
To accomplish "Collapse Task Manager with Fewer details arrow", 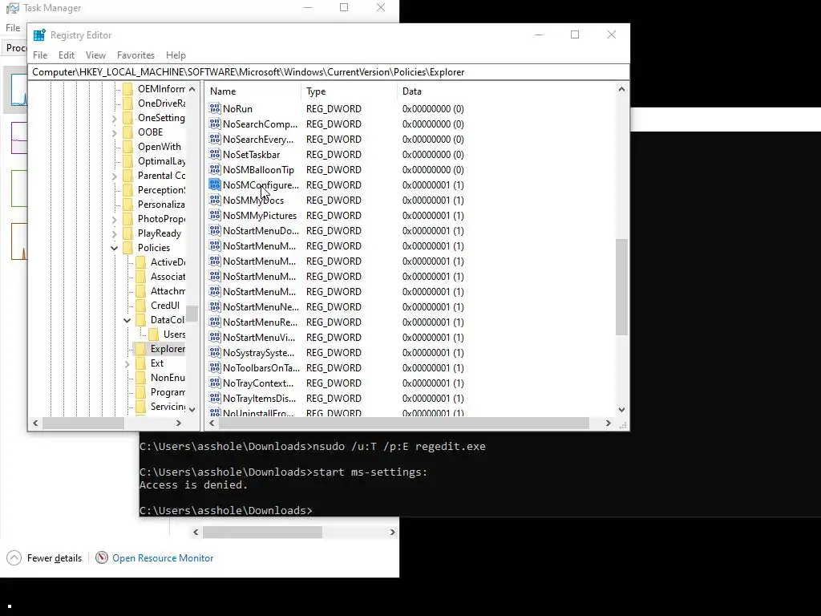I will (x=14, y=558).
